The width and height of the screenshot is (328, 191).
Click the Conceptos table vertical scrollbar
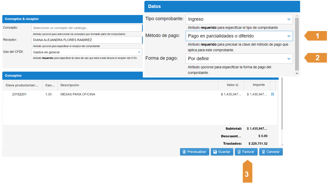point(282,105)
